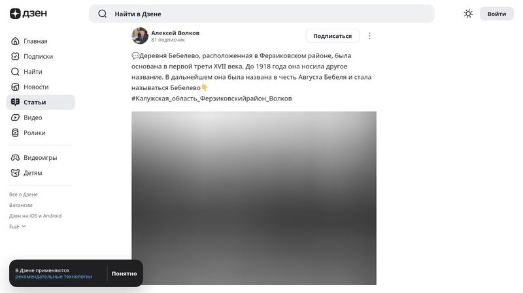
Task: Open the Видео sidebar icon
Action: point(15,117)
